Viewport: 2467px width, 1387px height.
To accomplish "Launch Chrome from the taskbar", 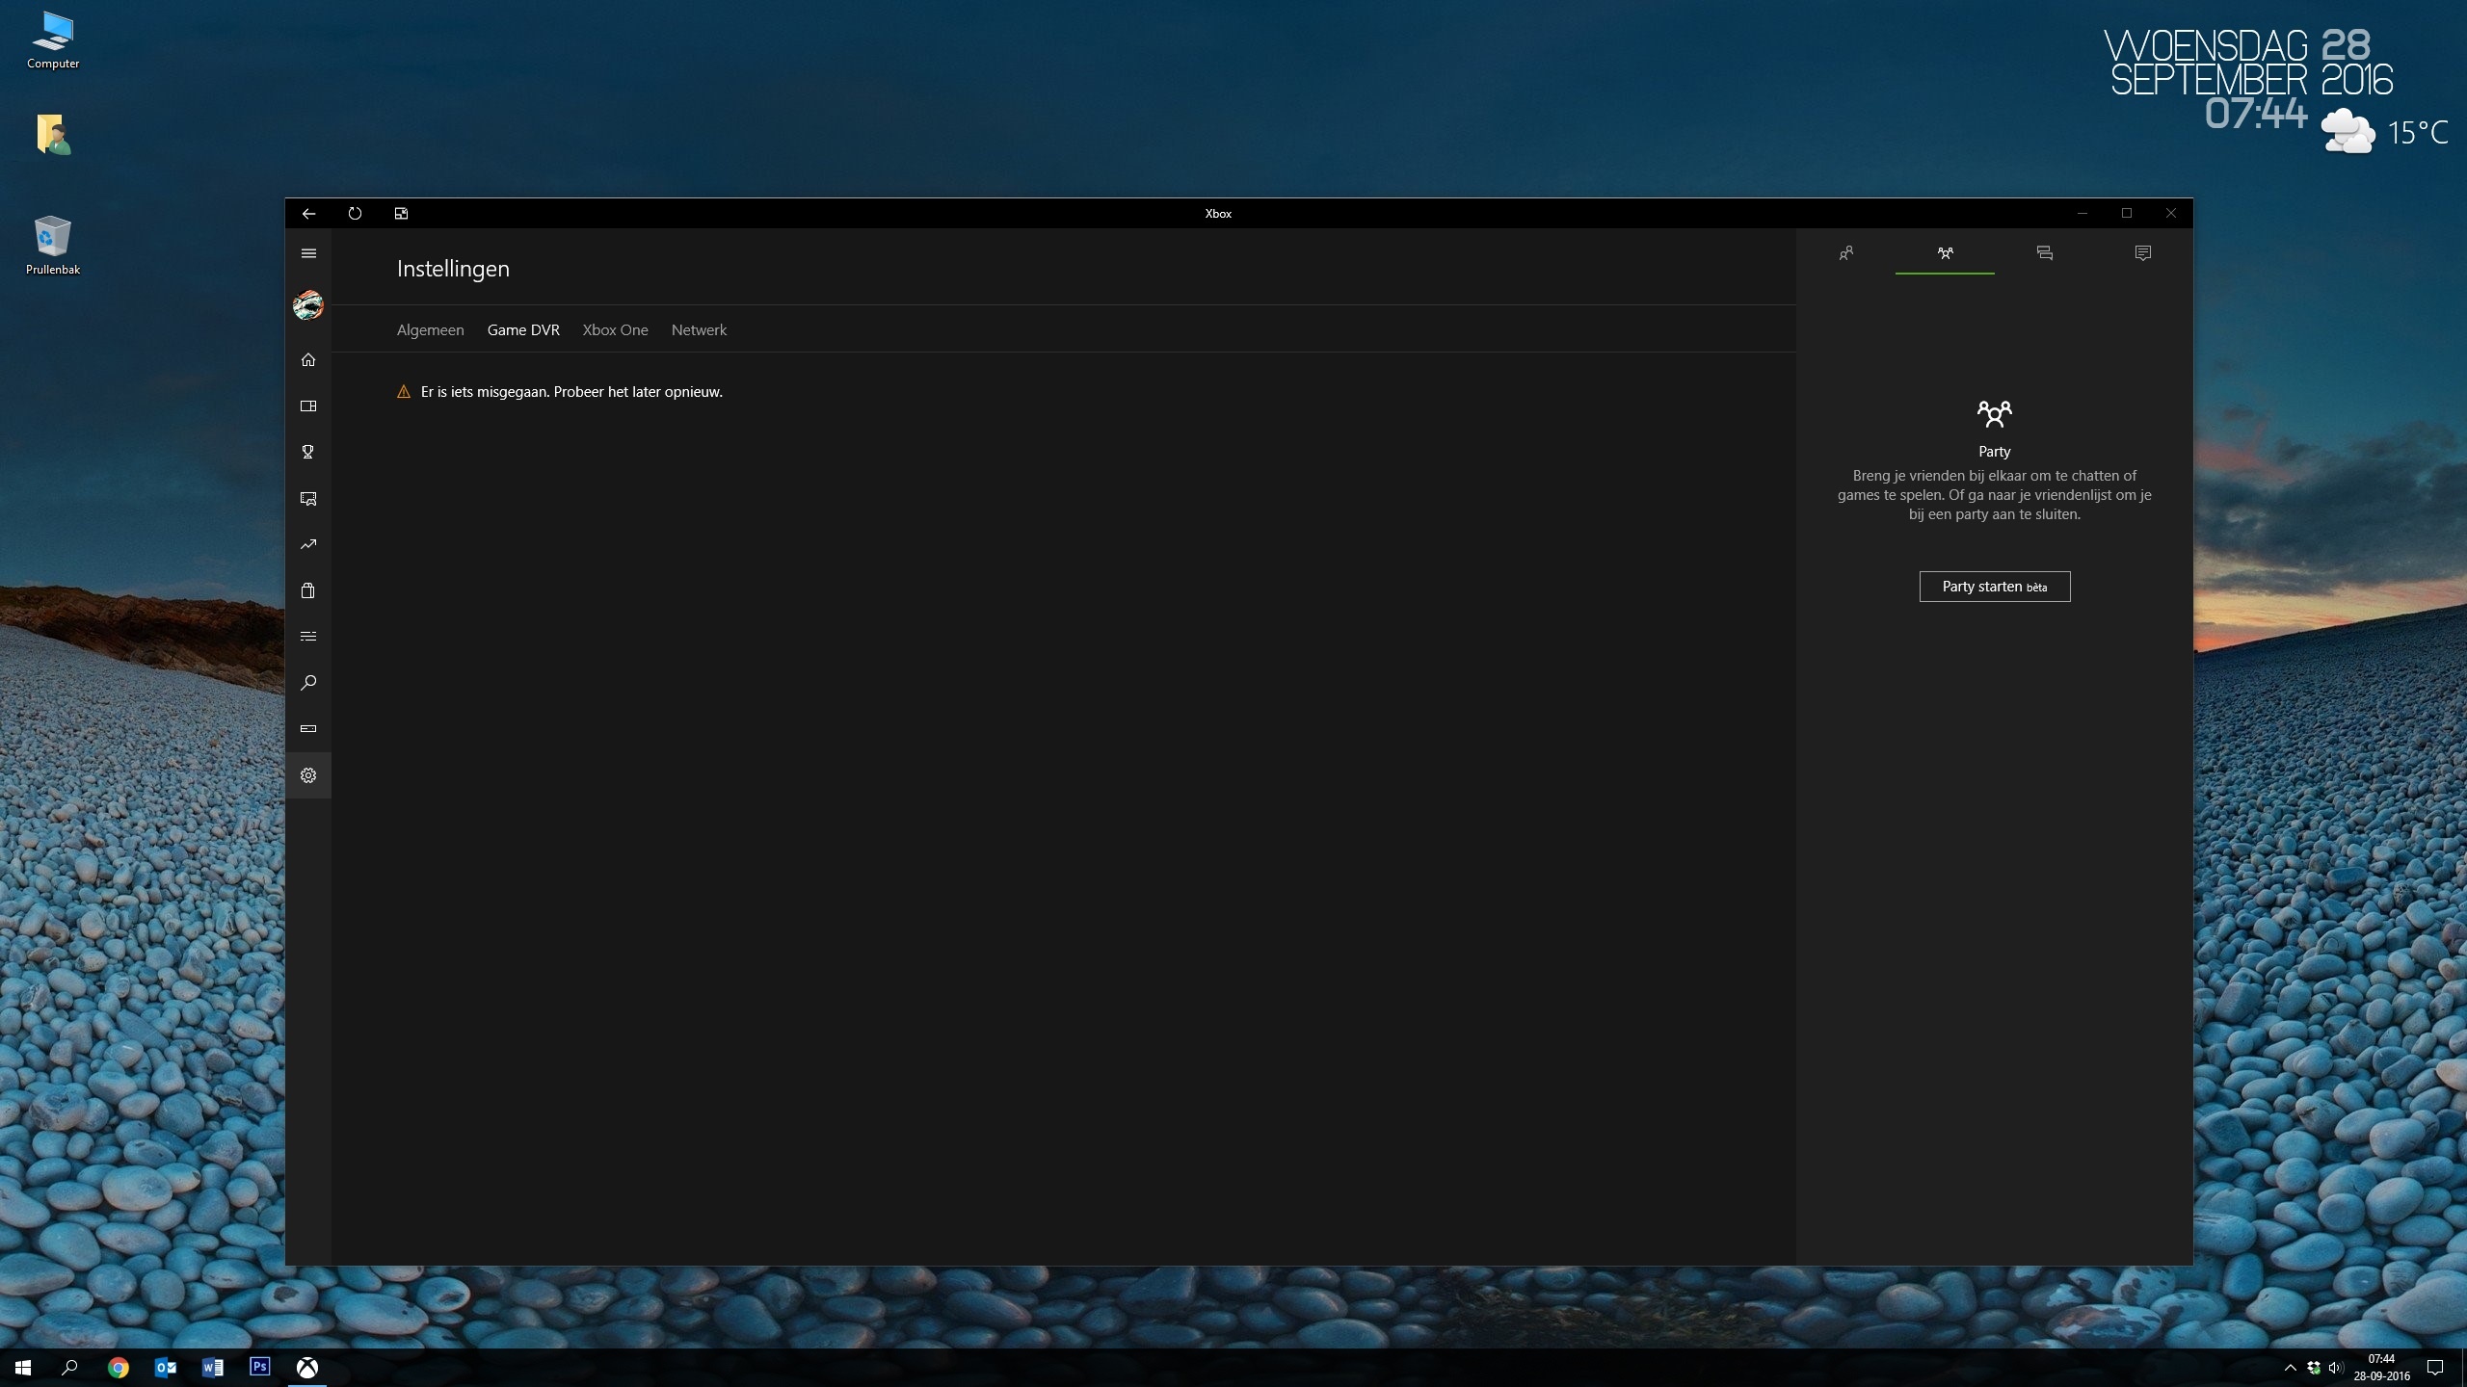I will [x=118, y=1368].
